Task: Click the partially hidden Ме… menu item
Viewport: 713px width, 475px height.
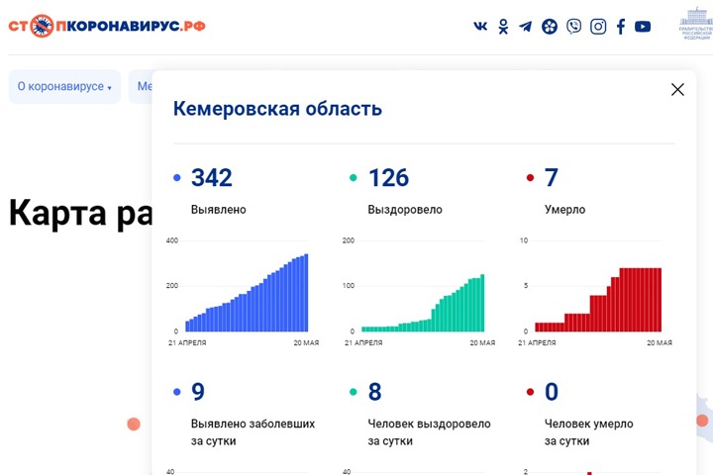Action: 142,87
